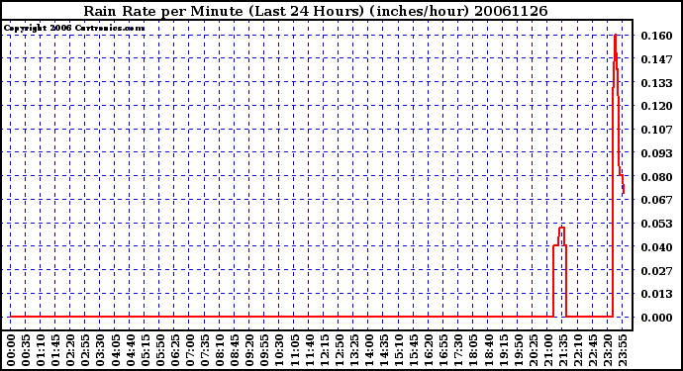Viewport: 683px width, 371px height.
Task: Click the 00:35 time label
Action: (x=26, y=350)
